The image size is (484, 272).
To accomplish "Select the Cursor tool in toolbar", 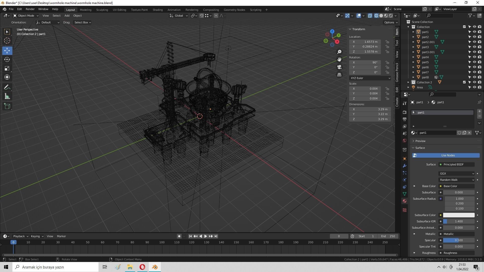I will pyautogui.click(x=7, y=41).
